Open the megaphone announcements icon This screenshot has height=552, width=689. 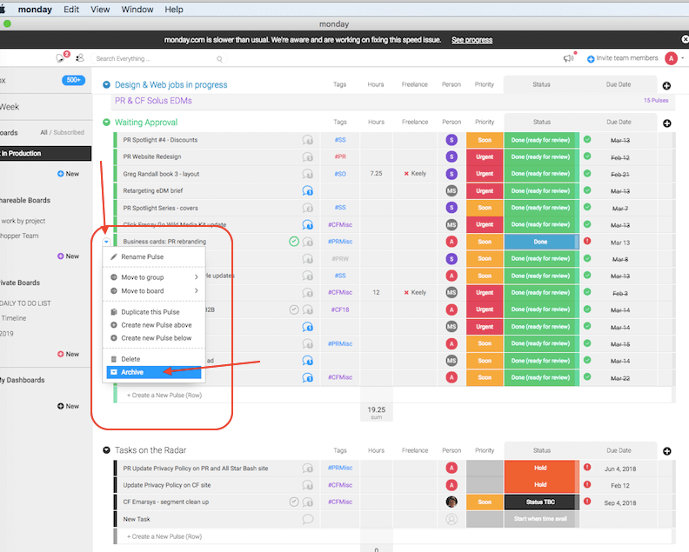569,58
